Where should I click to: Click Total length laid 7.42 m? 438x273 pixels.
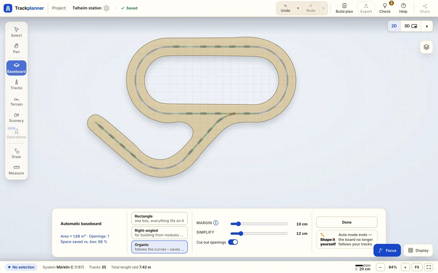[x=131, y=267]
